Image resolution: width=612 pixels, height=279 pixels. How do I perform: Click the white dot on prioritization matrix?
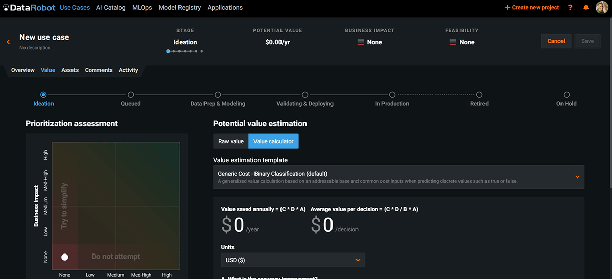click(65, 257)
